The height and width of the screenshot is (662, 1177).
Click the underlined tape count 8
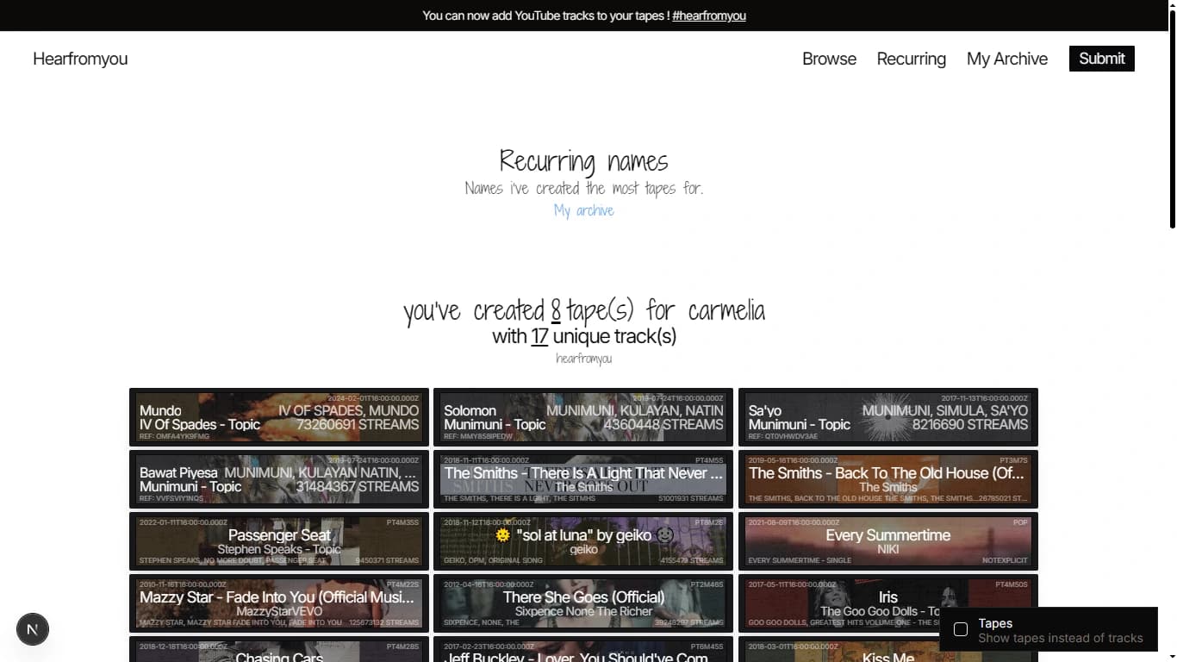pyautogui.click(x=556, y=311)
